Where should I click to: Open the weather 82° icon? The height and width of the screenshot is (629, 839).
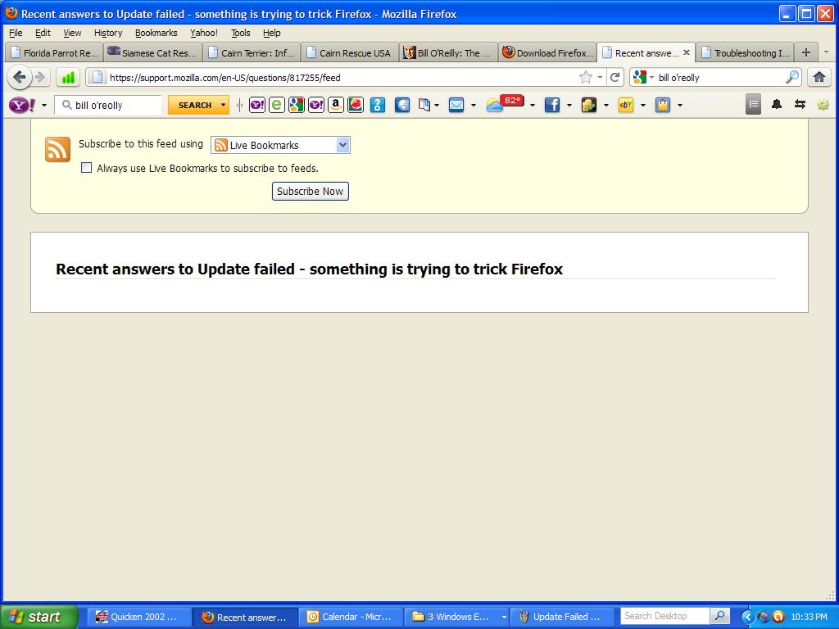pyautogui.click(x=504, y=103)
